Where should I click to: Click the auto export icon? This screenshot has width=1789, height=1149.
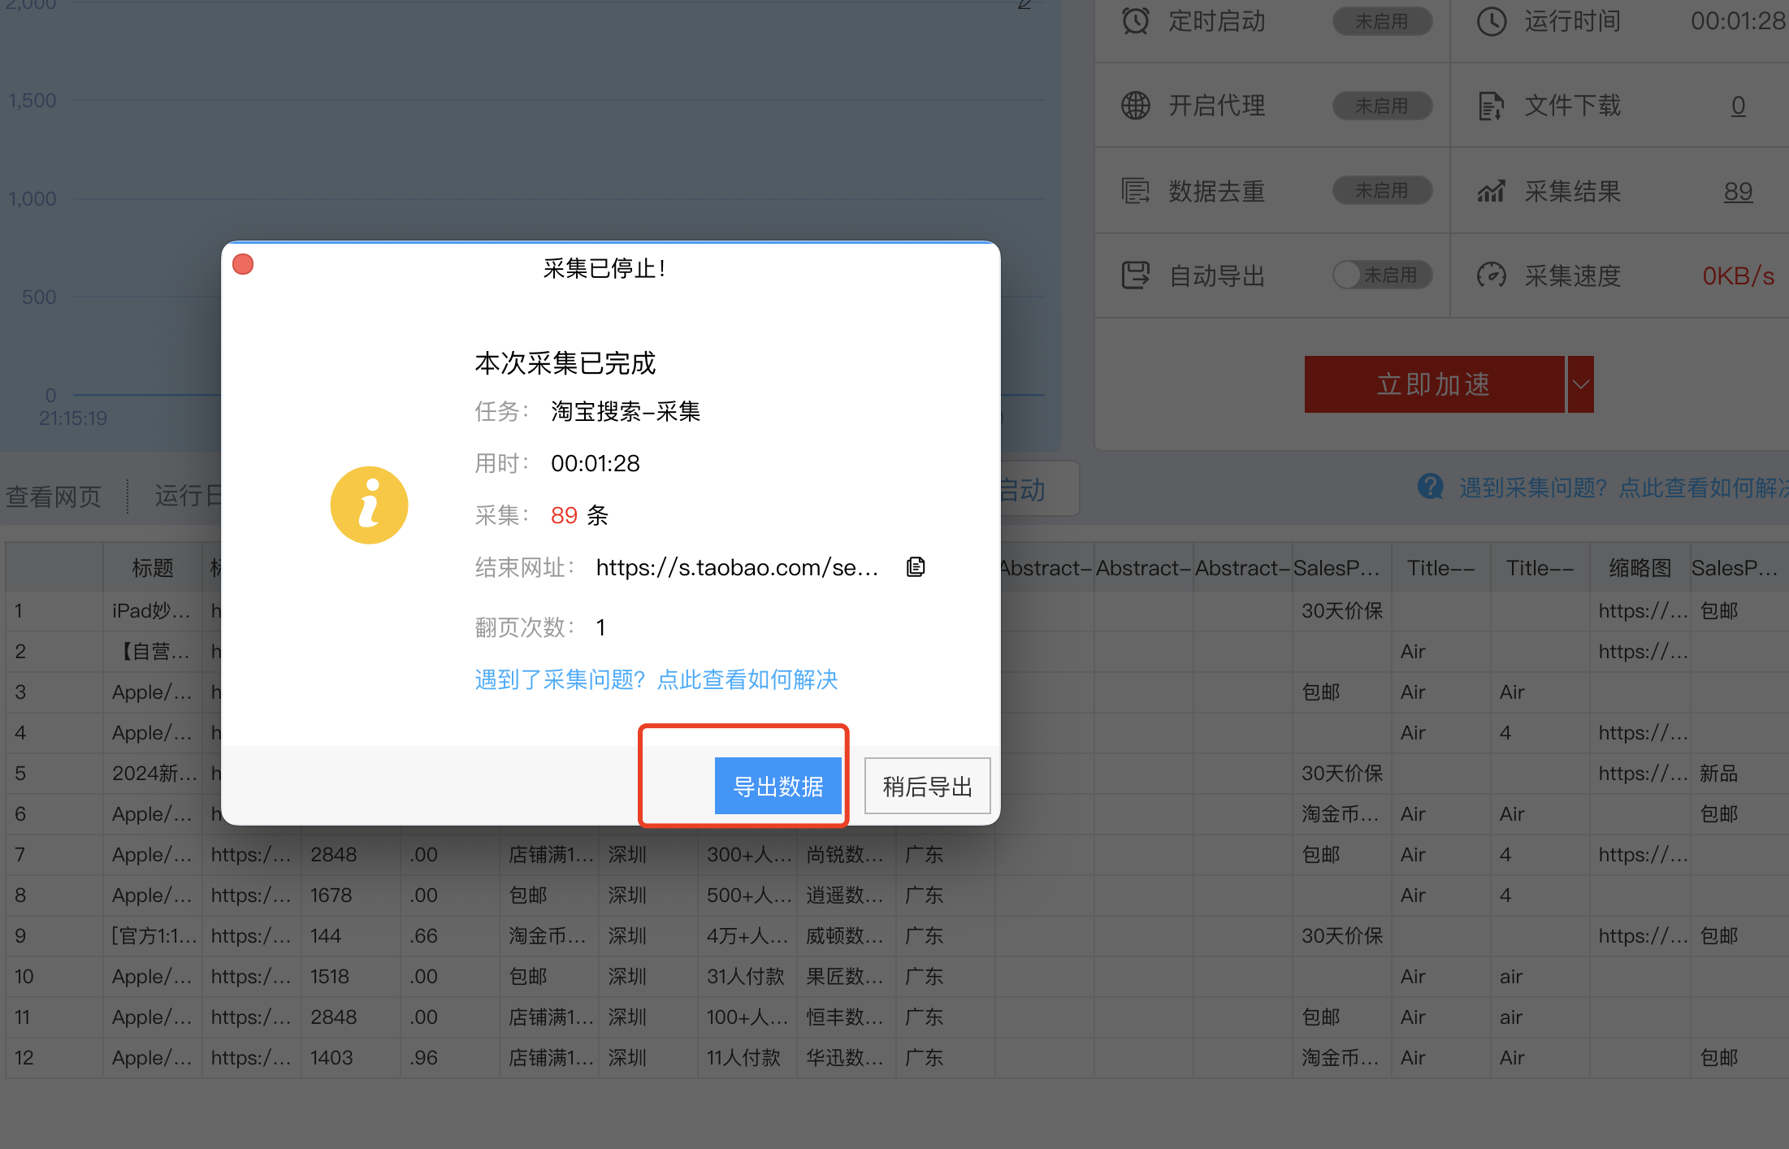pos(1135,275)
